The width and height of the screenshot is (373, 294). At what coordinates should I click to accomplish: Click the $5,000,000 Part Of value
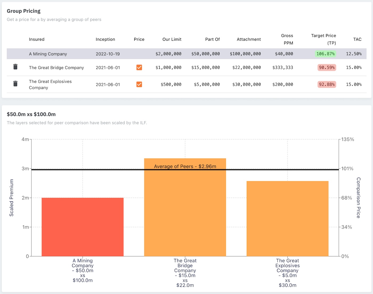click(x=207, y=84)
